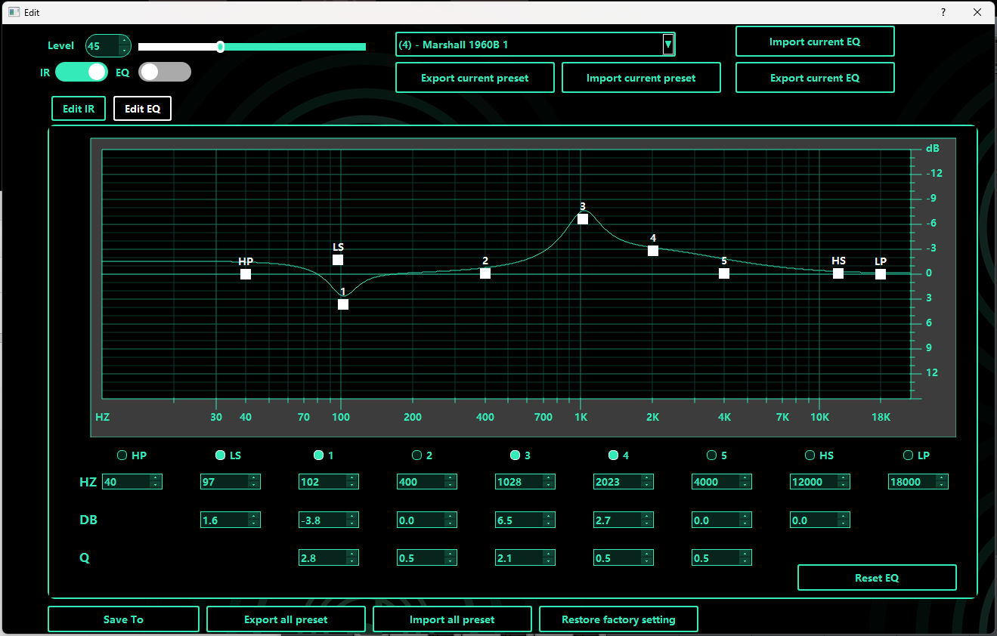Click Import all preset button
Image resolution: width=997 pixels, height=636 pixels.
point(452,619)
